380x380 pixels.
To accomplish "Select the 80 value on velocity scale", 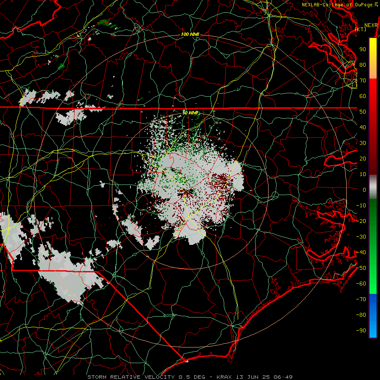I will [x=363, y=65].
